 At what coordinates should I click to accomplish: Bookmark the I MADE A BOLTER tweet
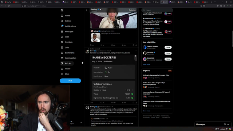[x=134, y=103]
